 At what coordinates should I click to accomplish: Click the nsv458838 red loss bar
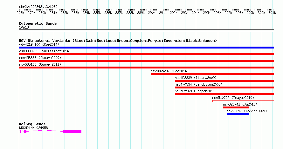146,61
